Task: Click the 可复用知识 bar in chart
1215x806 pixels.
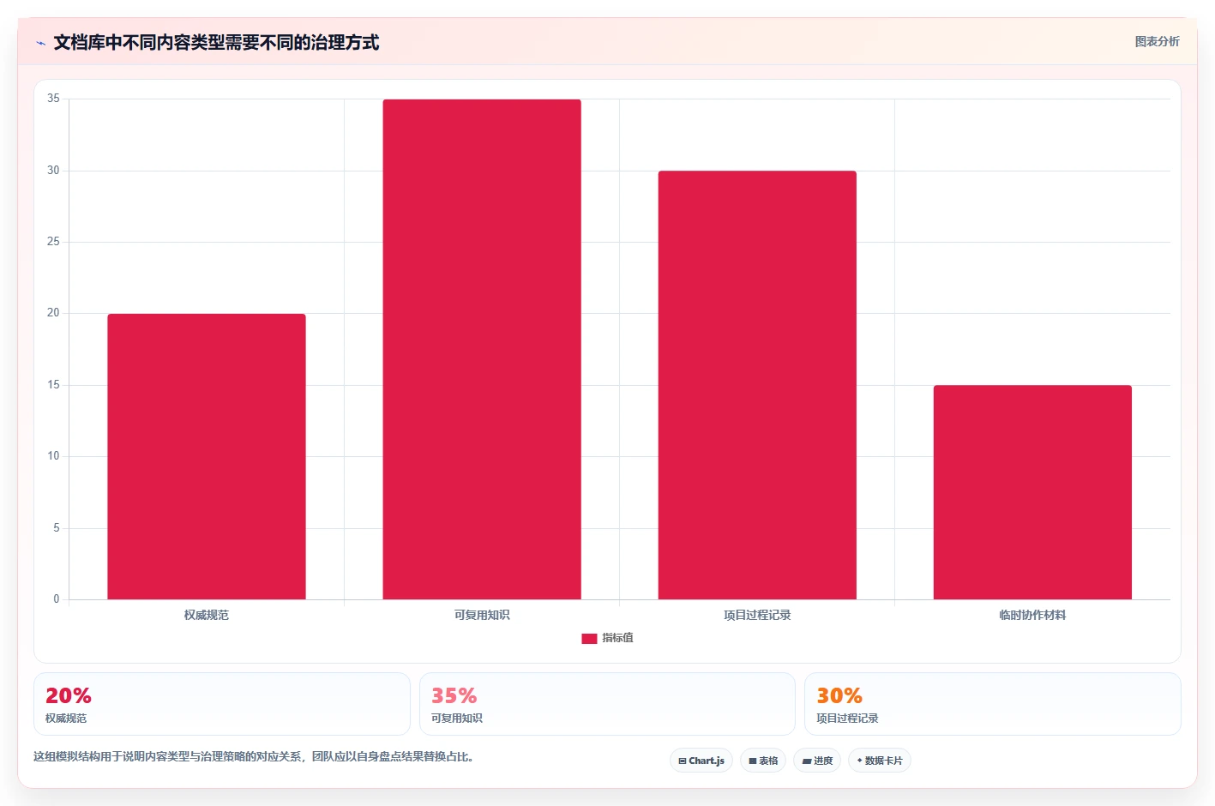Action: (x=482, y=349)
